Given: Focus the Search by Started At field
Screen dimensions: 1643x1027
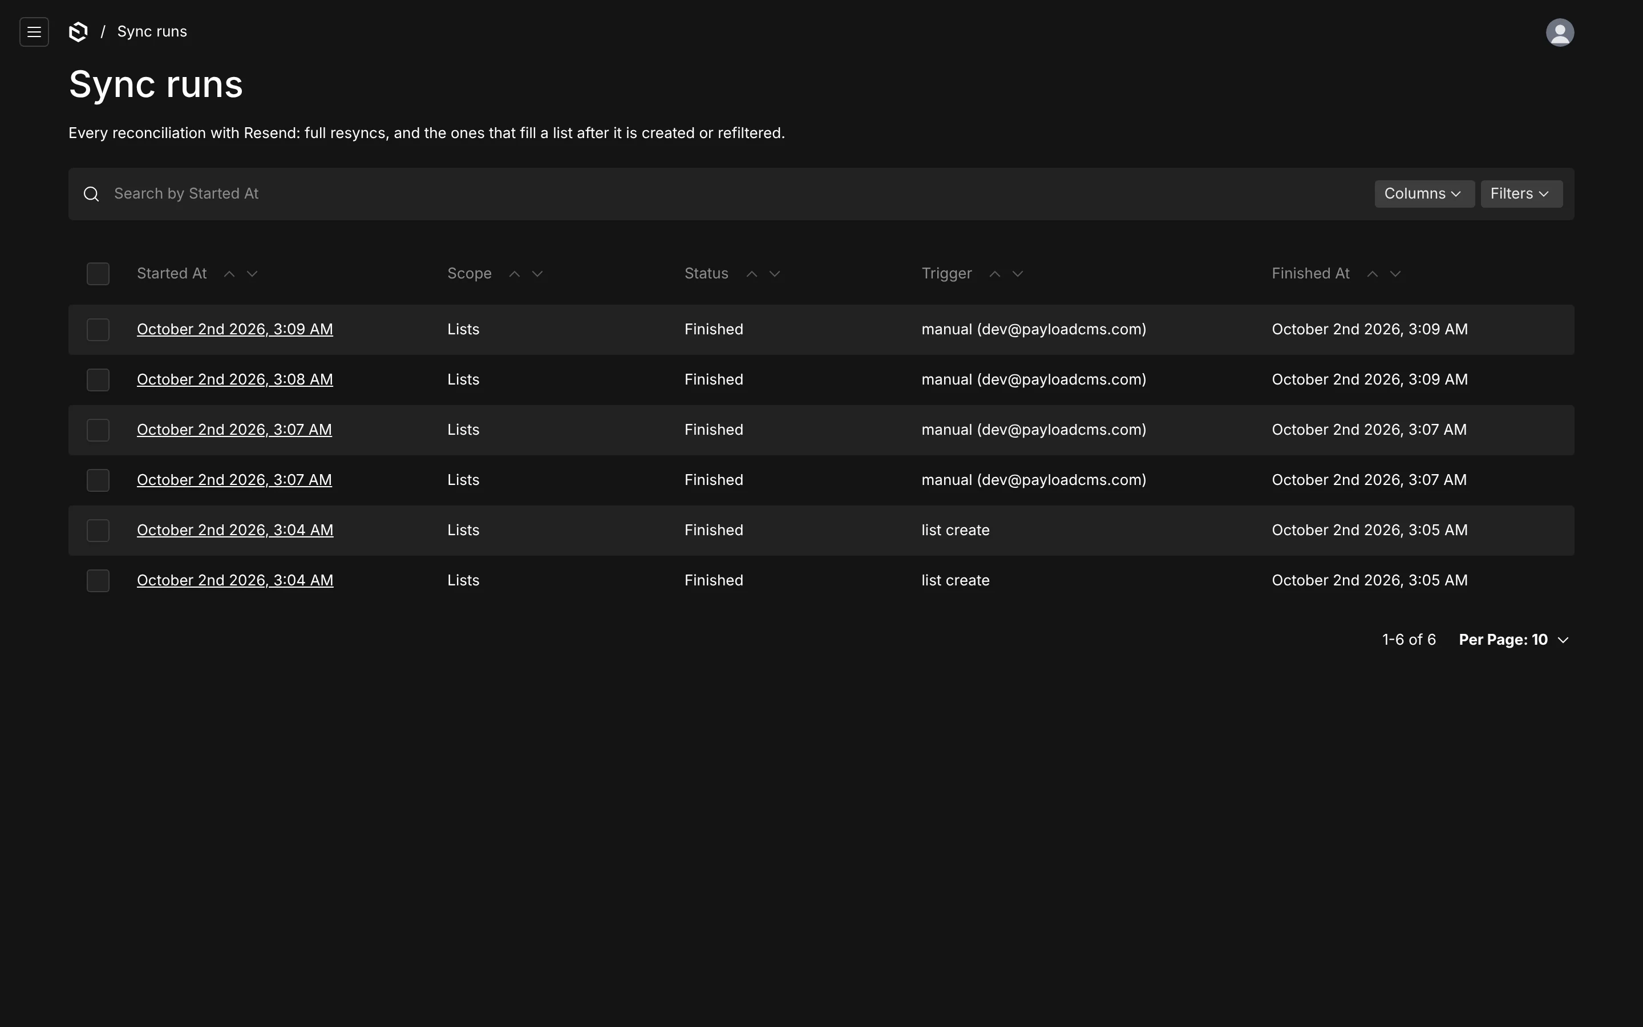Looking at the screenshot, I should tap(740, 194).
